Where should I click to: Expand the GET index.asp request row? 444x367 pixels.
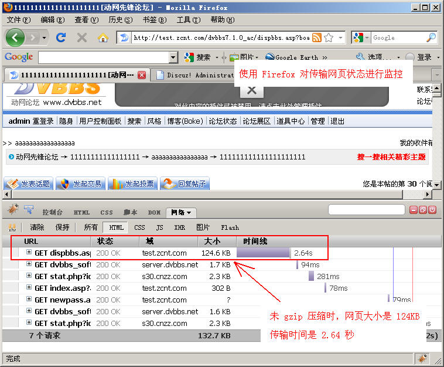(x=29, y=287)
